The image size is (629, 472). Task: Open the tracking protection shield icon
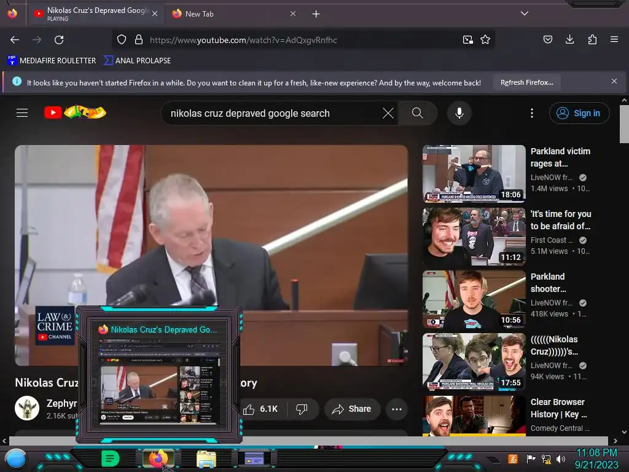click(122, 40)
